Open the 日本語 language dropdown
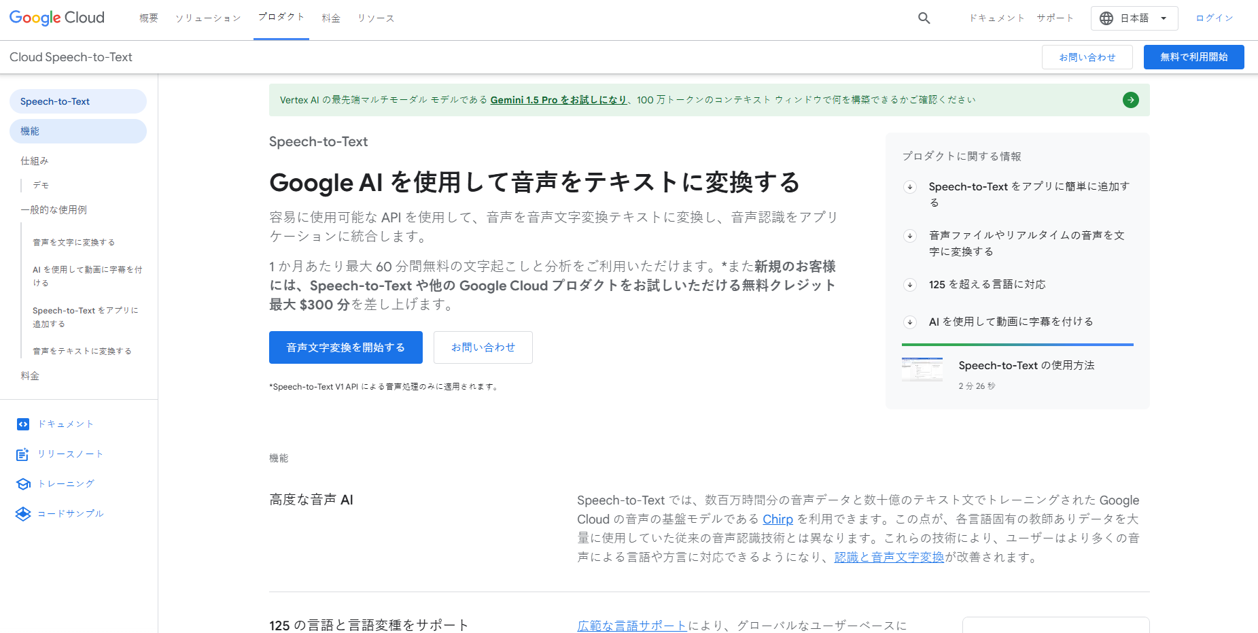The height and width of the screenshot is (633, 1258). click(1134, 18)
